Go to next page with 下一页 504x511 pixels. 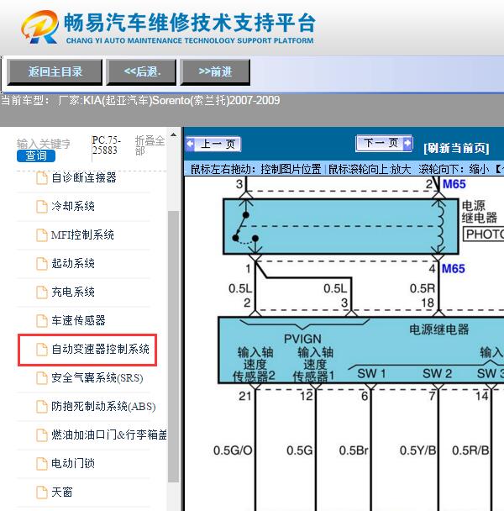point(384,144)
